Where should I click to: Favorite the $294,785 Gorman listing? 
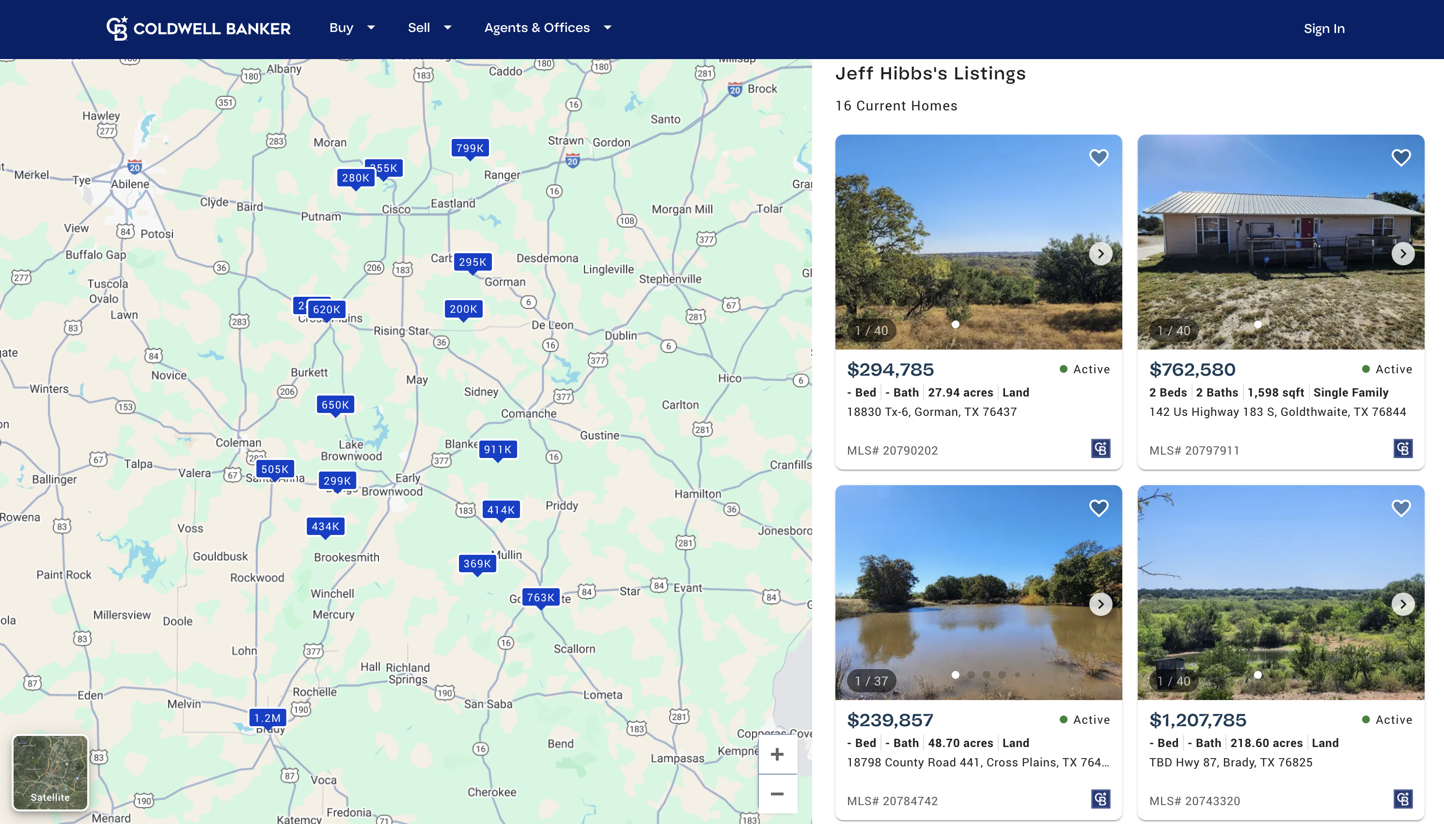[1099, 157]
